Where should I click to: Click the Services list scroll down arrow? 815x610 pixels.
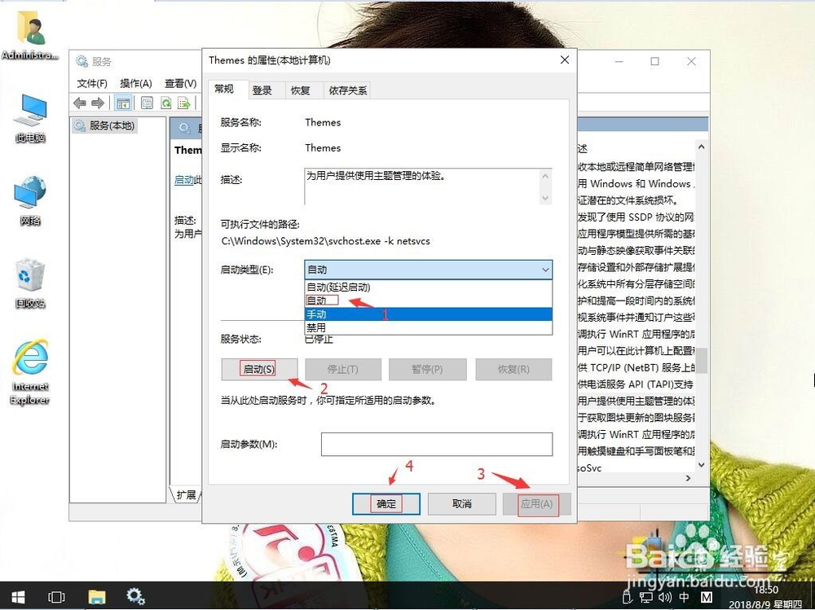pos(701,465)
